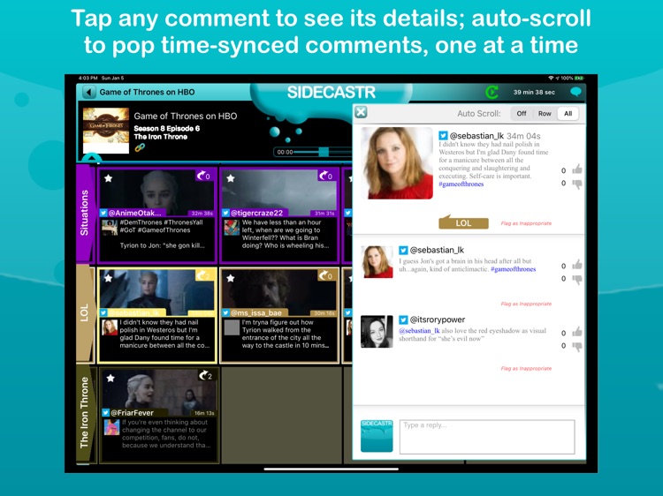This screenshot has height=496, width=663.
Task: Open @FriarFever comment thumbnail
Action: 158,392
